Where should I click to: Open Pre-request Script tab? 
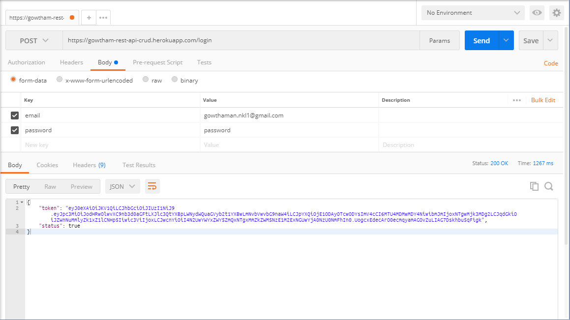click(x=157, y=62)
